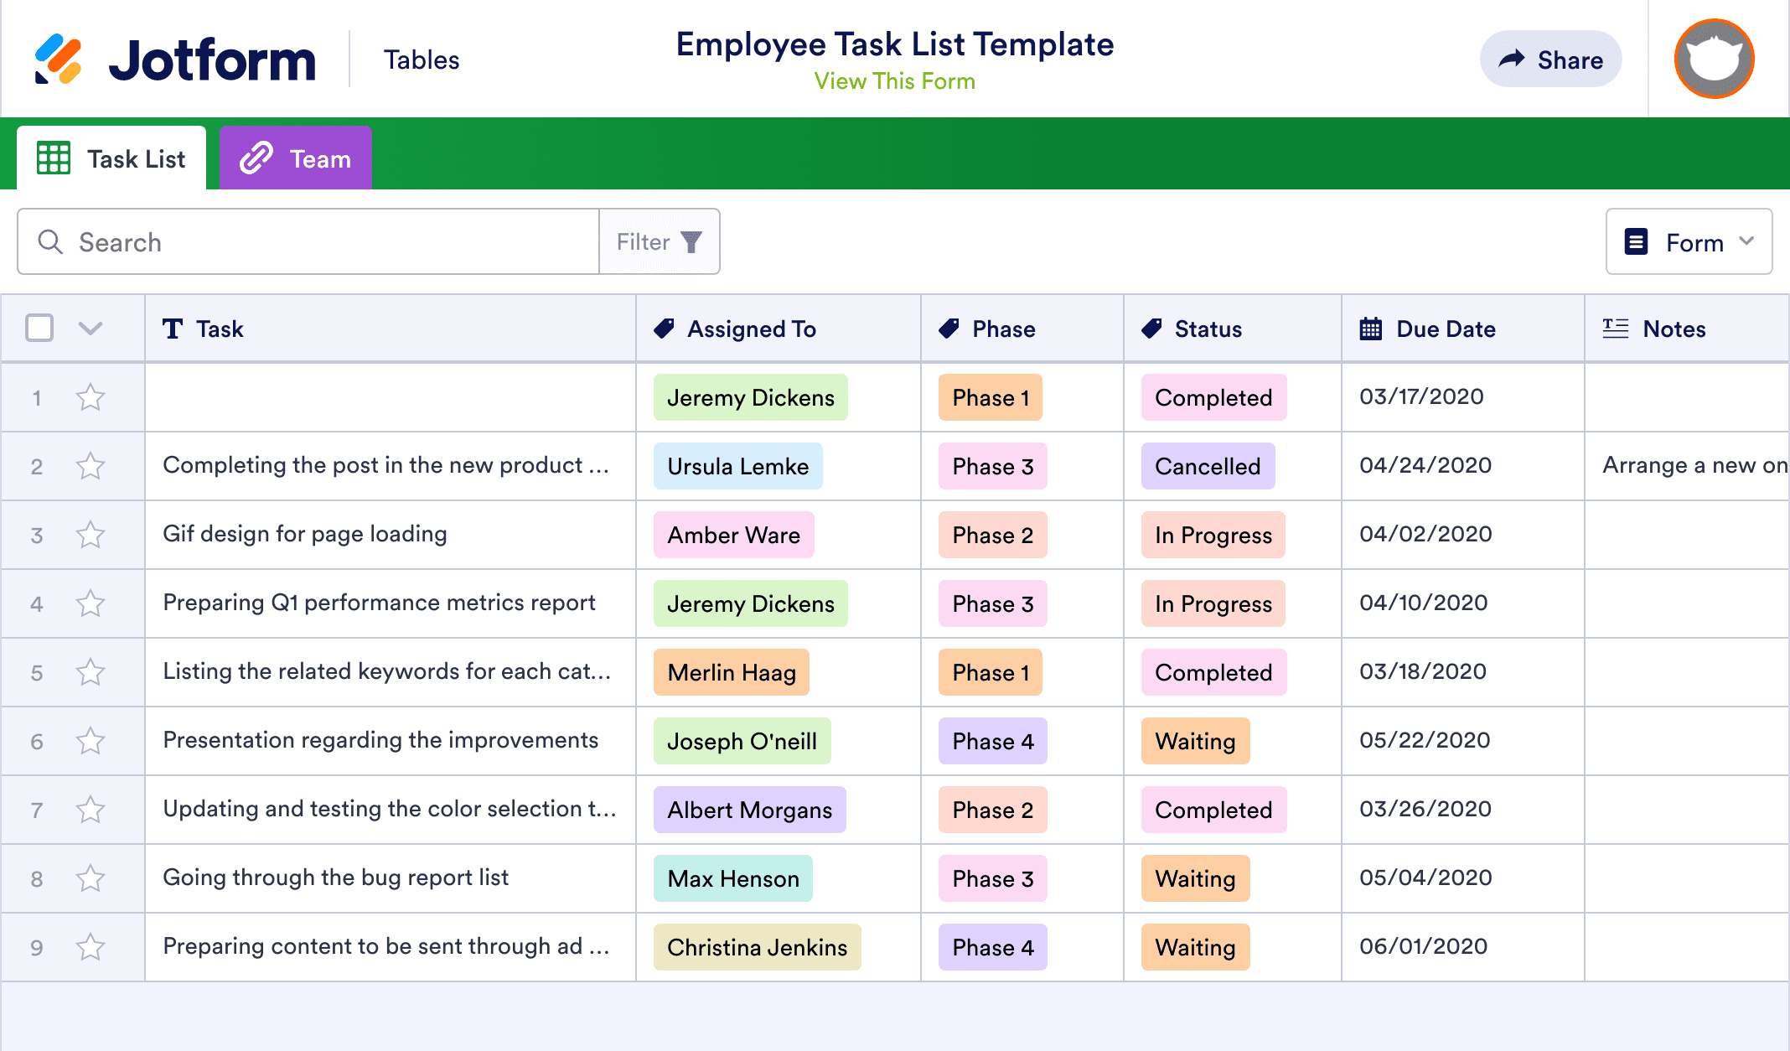Open the Tables application icon
The height and width of the screenshot is (1051, 1790).
coord(422,59)
